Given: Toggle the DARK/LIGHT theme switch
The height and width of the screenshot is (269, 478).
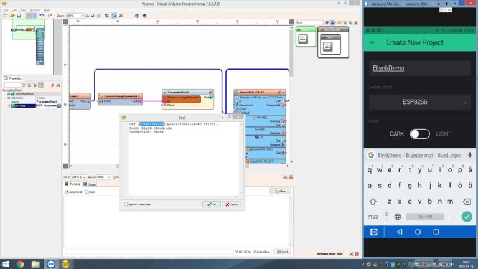Looking at the screenshot, I should pos(419,134).
